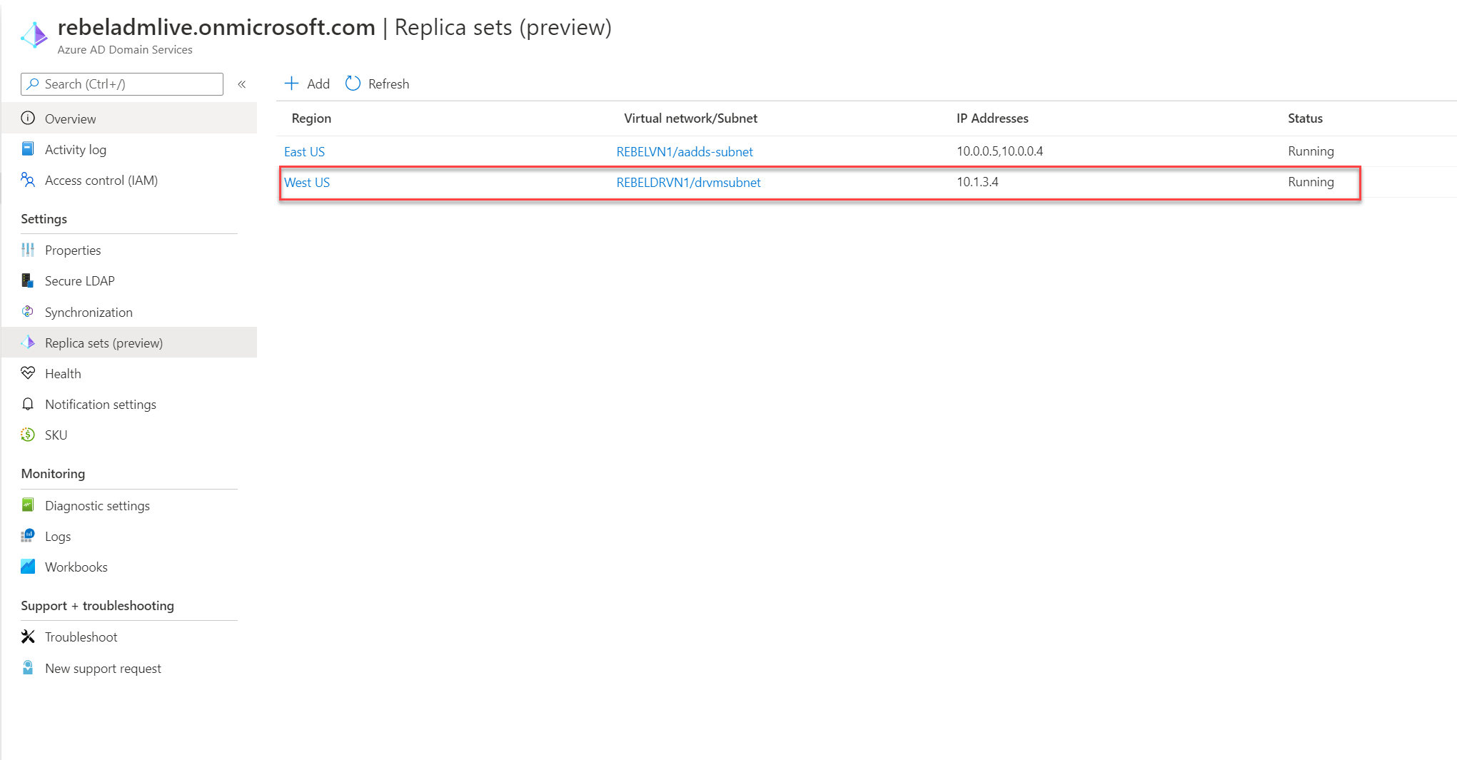This screenshot has width=1457, height=760.
Task: Click the IP Addresses column header
Action: coord(992,118)
